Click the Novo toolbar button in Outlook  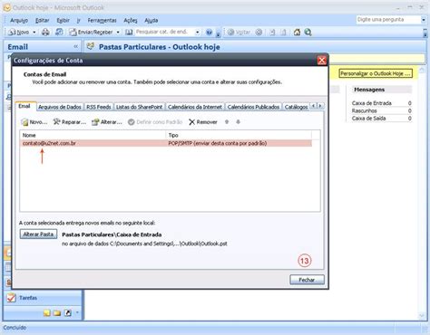click(19, 32)
